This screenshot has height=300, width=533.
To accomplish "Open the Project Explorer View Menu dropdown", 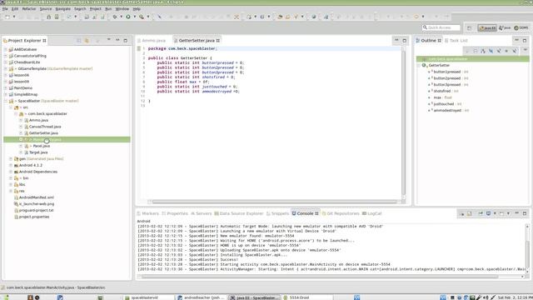I will (x=109, y=40).
